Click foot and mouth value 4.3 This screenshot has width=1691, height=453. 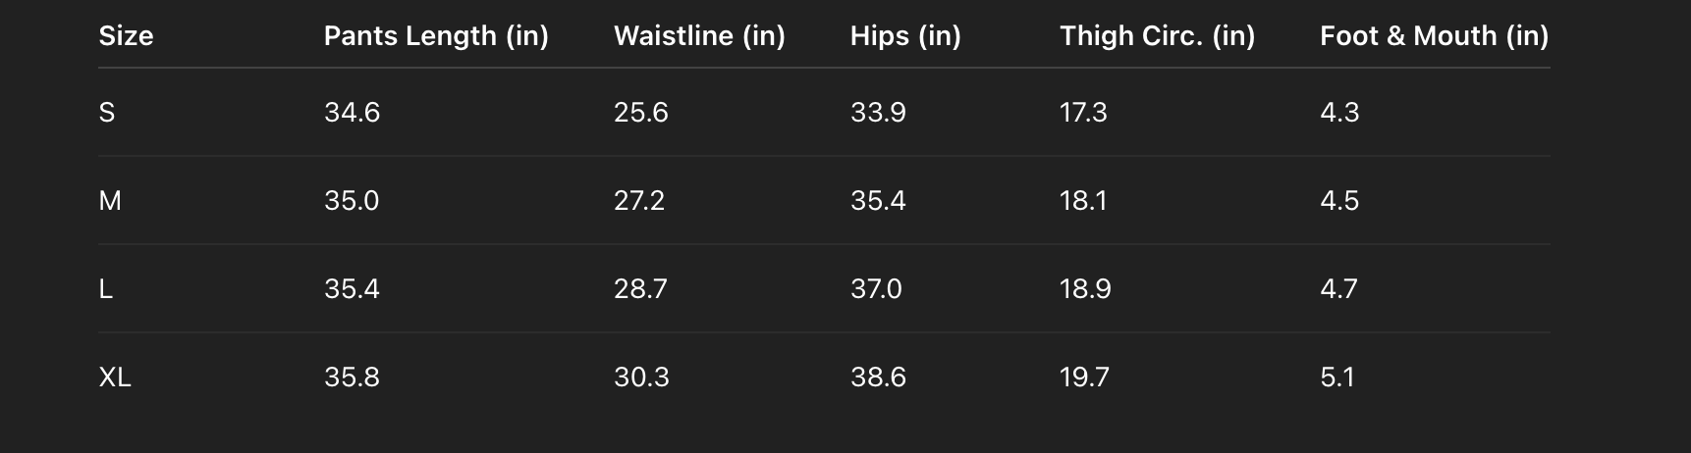[1339, 113]
